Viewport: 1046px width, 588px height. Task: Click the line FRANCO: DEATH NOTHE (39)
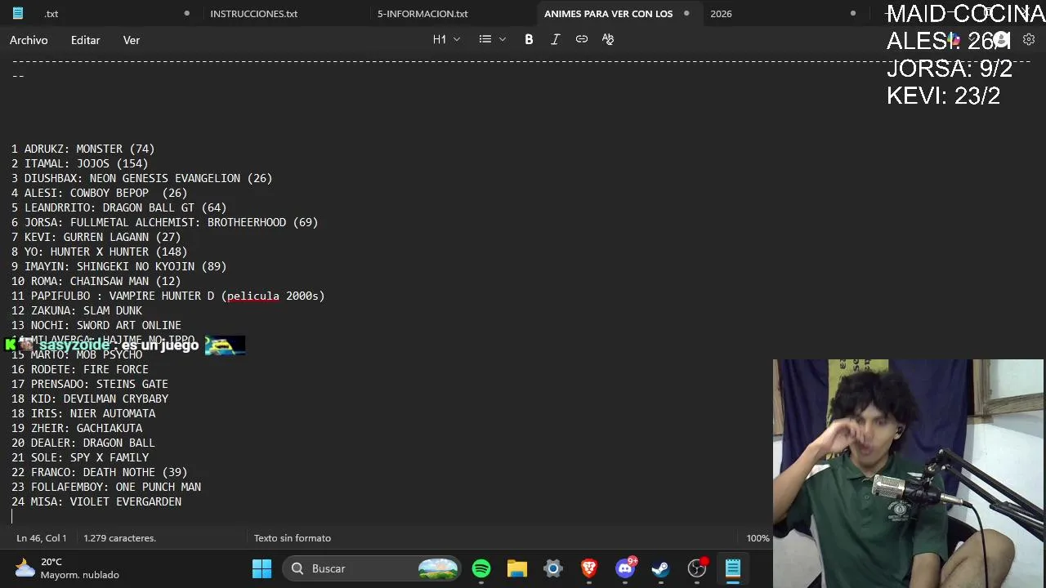99,472
